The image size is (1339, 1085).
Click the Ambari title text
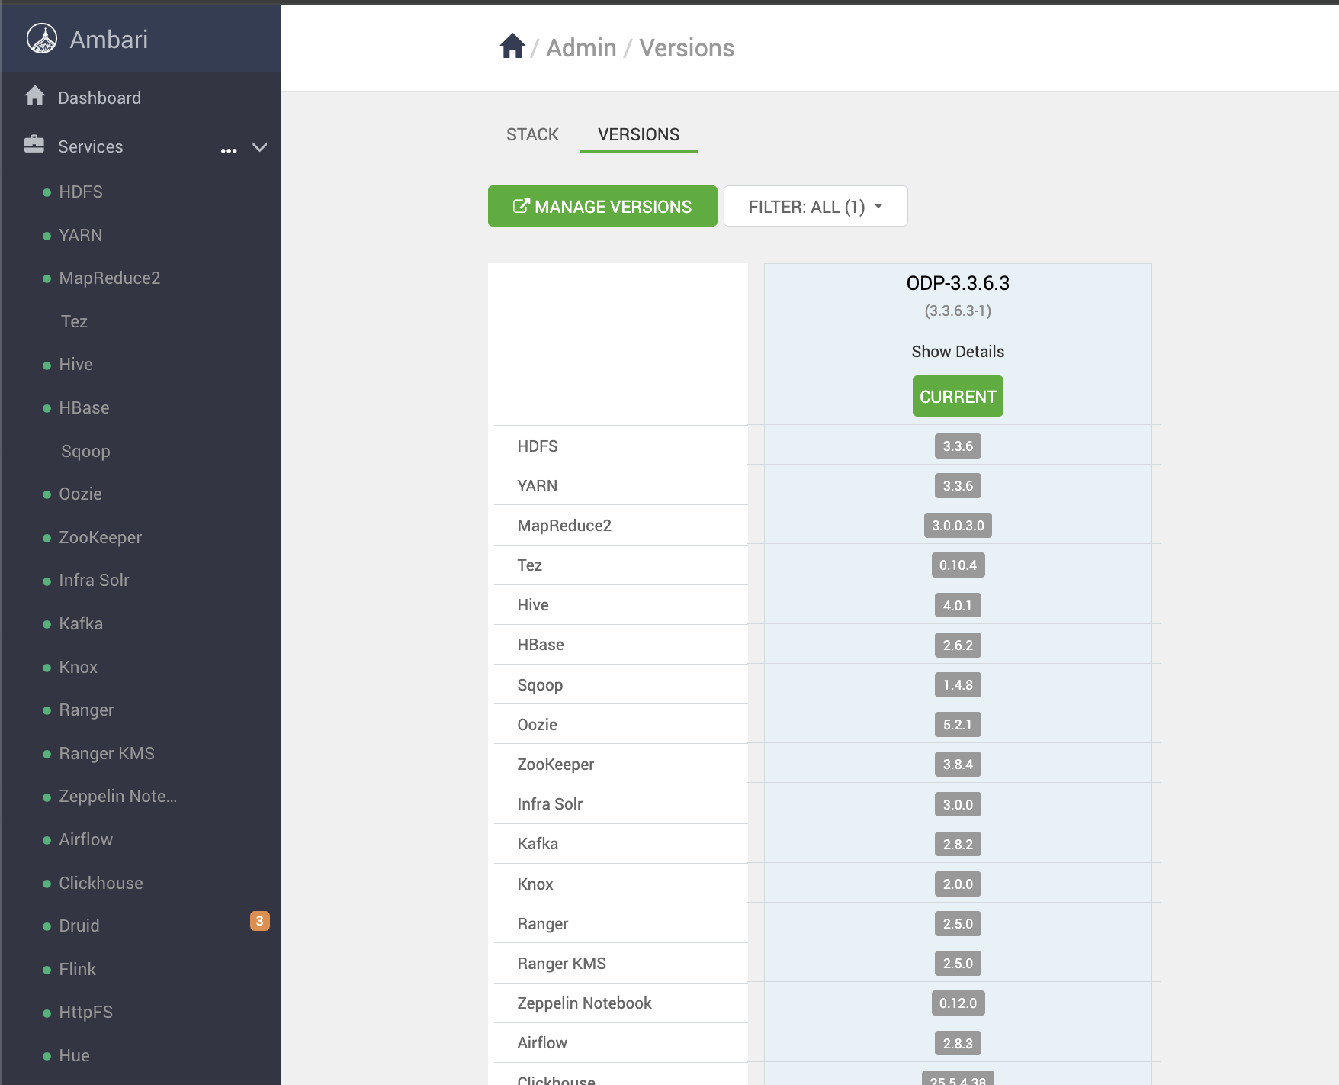109,39
